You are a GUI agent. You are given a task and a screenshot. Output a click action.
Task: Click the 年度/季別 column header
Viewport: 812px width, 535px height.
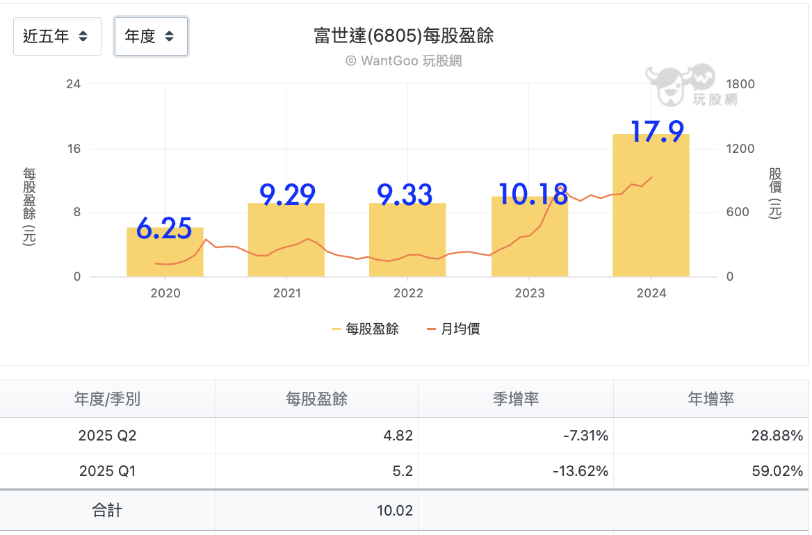107,399
